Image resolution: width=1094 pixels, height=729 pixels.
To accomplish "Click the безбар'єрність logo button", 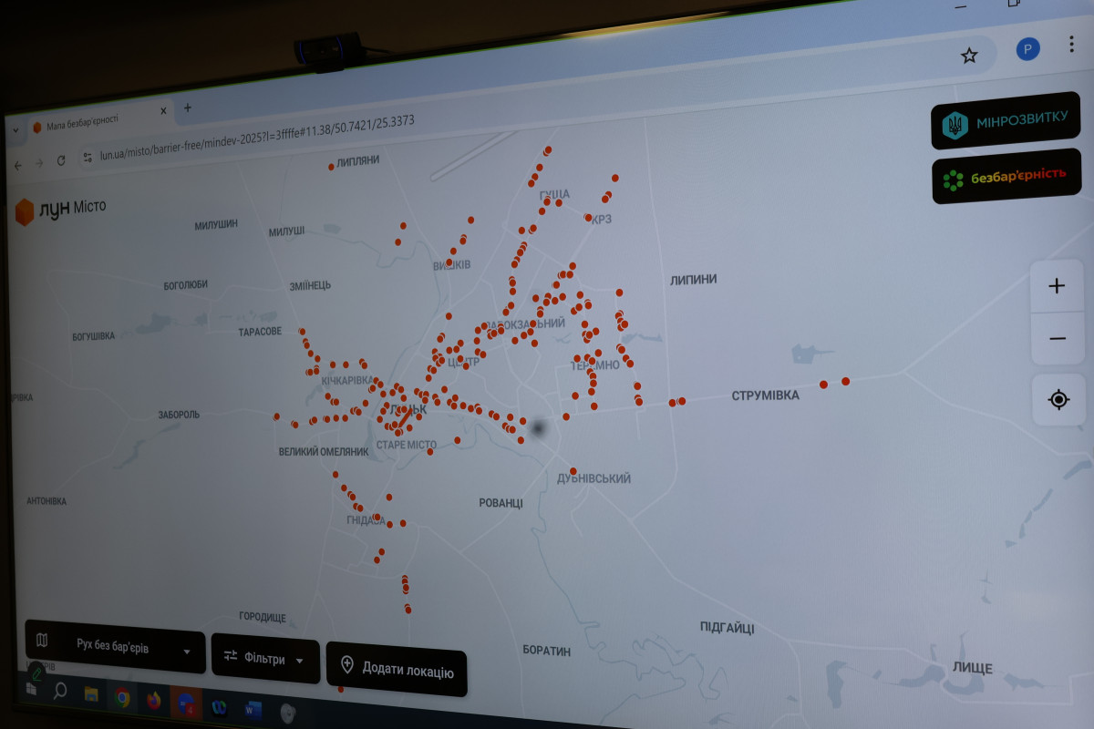I will 1006,176.
